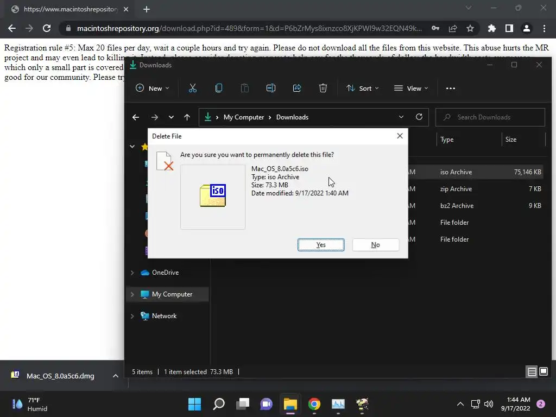
Task: Switch to details view layout icon
Action: pos(532,371)
